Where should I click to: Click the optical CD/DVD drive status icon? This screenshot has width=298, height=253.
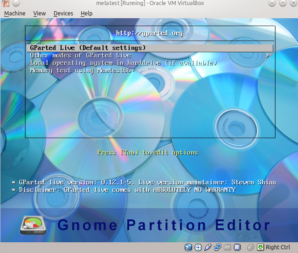(198, 247)
